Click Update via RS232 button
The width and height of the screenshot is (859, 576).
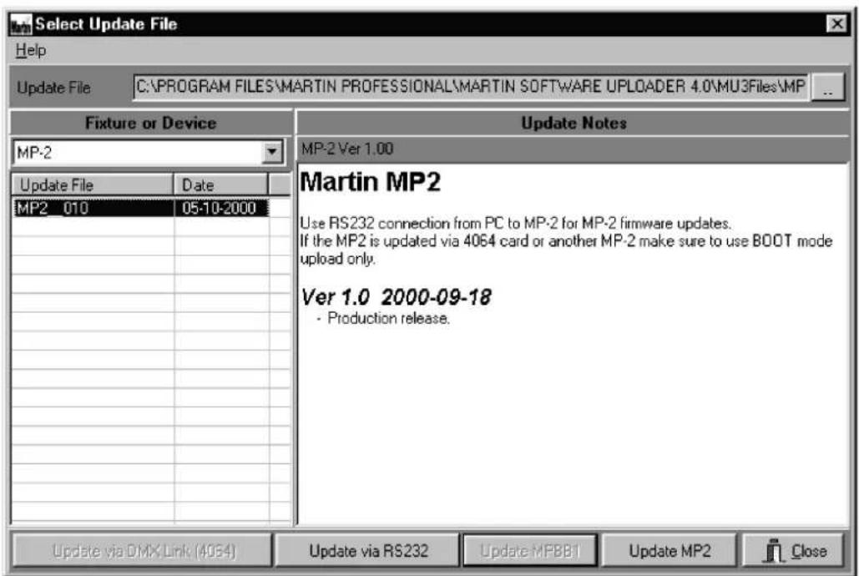(368, 551)
